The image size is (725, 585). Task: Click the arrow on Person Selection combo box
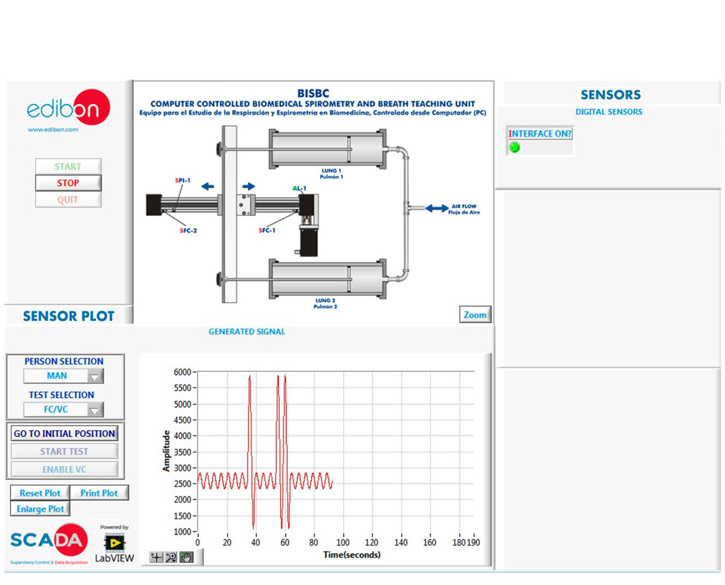coord(95,376)
